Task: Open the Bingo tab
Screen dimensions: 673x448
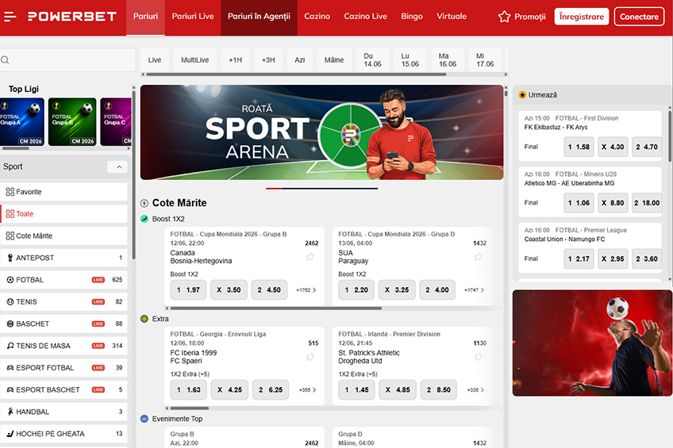Action: 412,17
